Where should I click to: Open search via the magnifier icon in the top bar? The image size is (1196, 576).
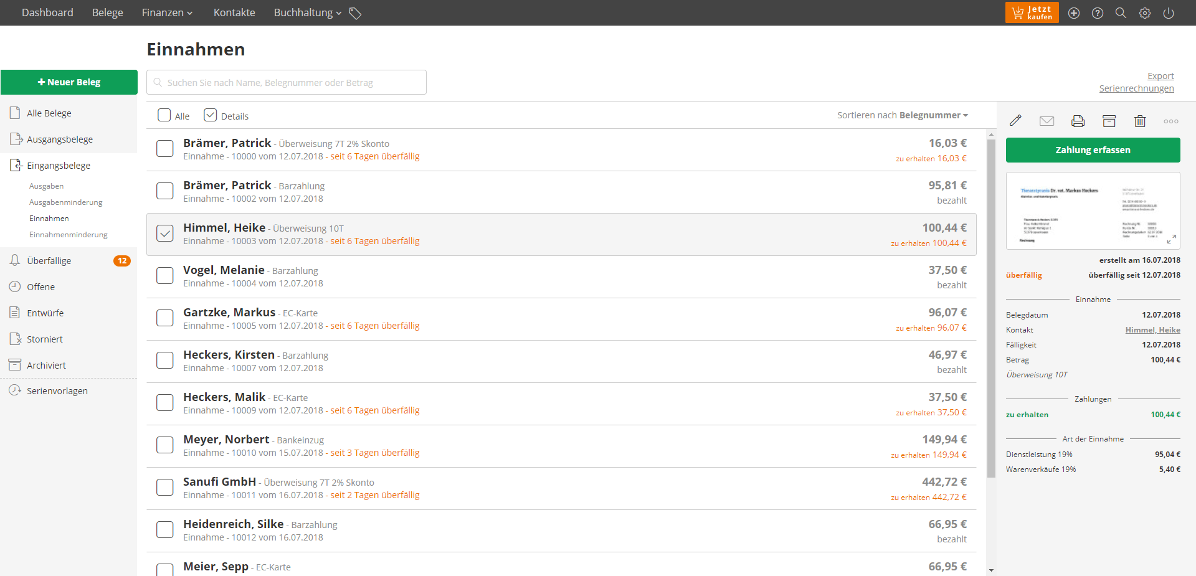(x=1121, y=13)
